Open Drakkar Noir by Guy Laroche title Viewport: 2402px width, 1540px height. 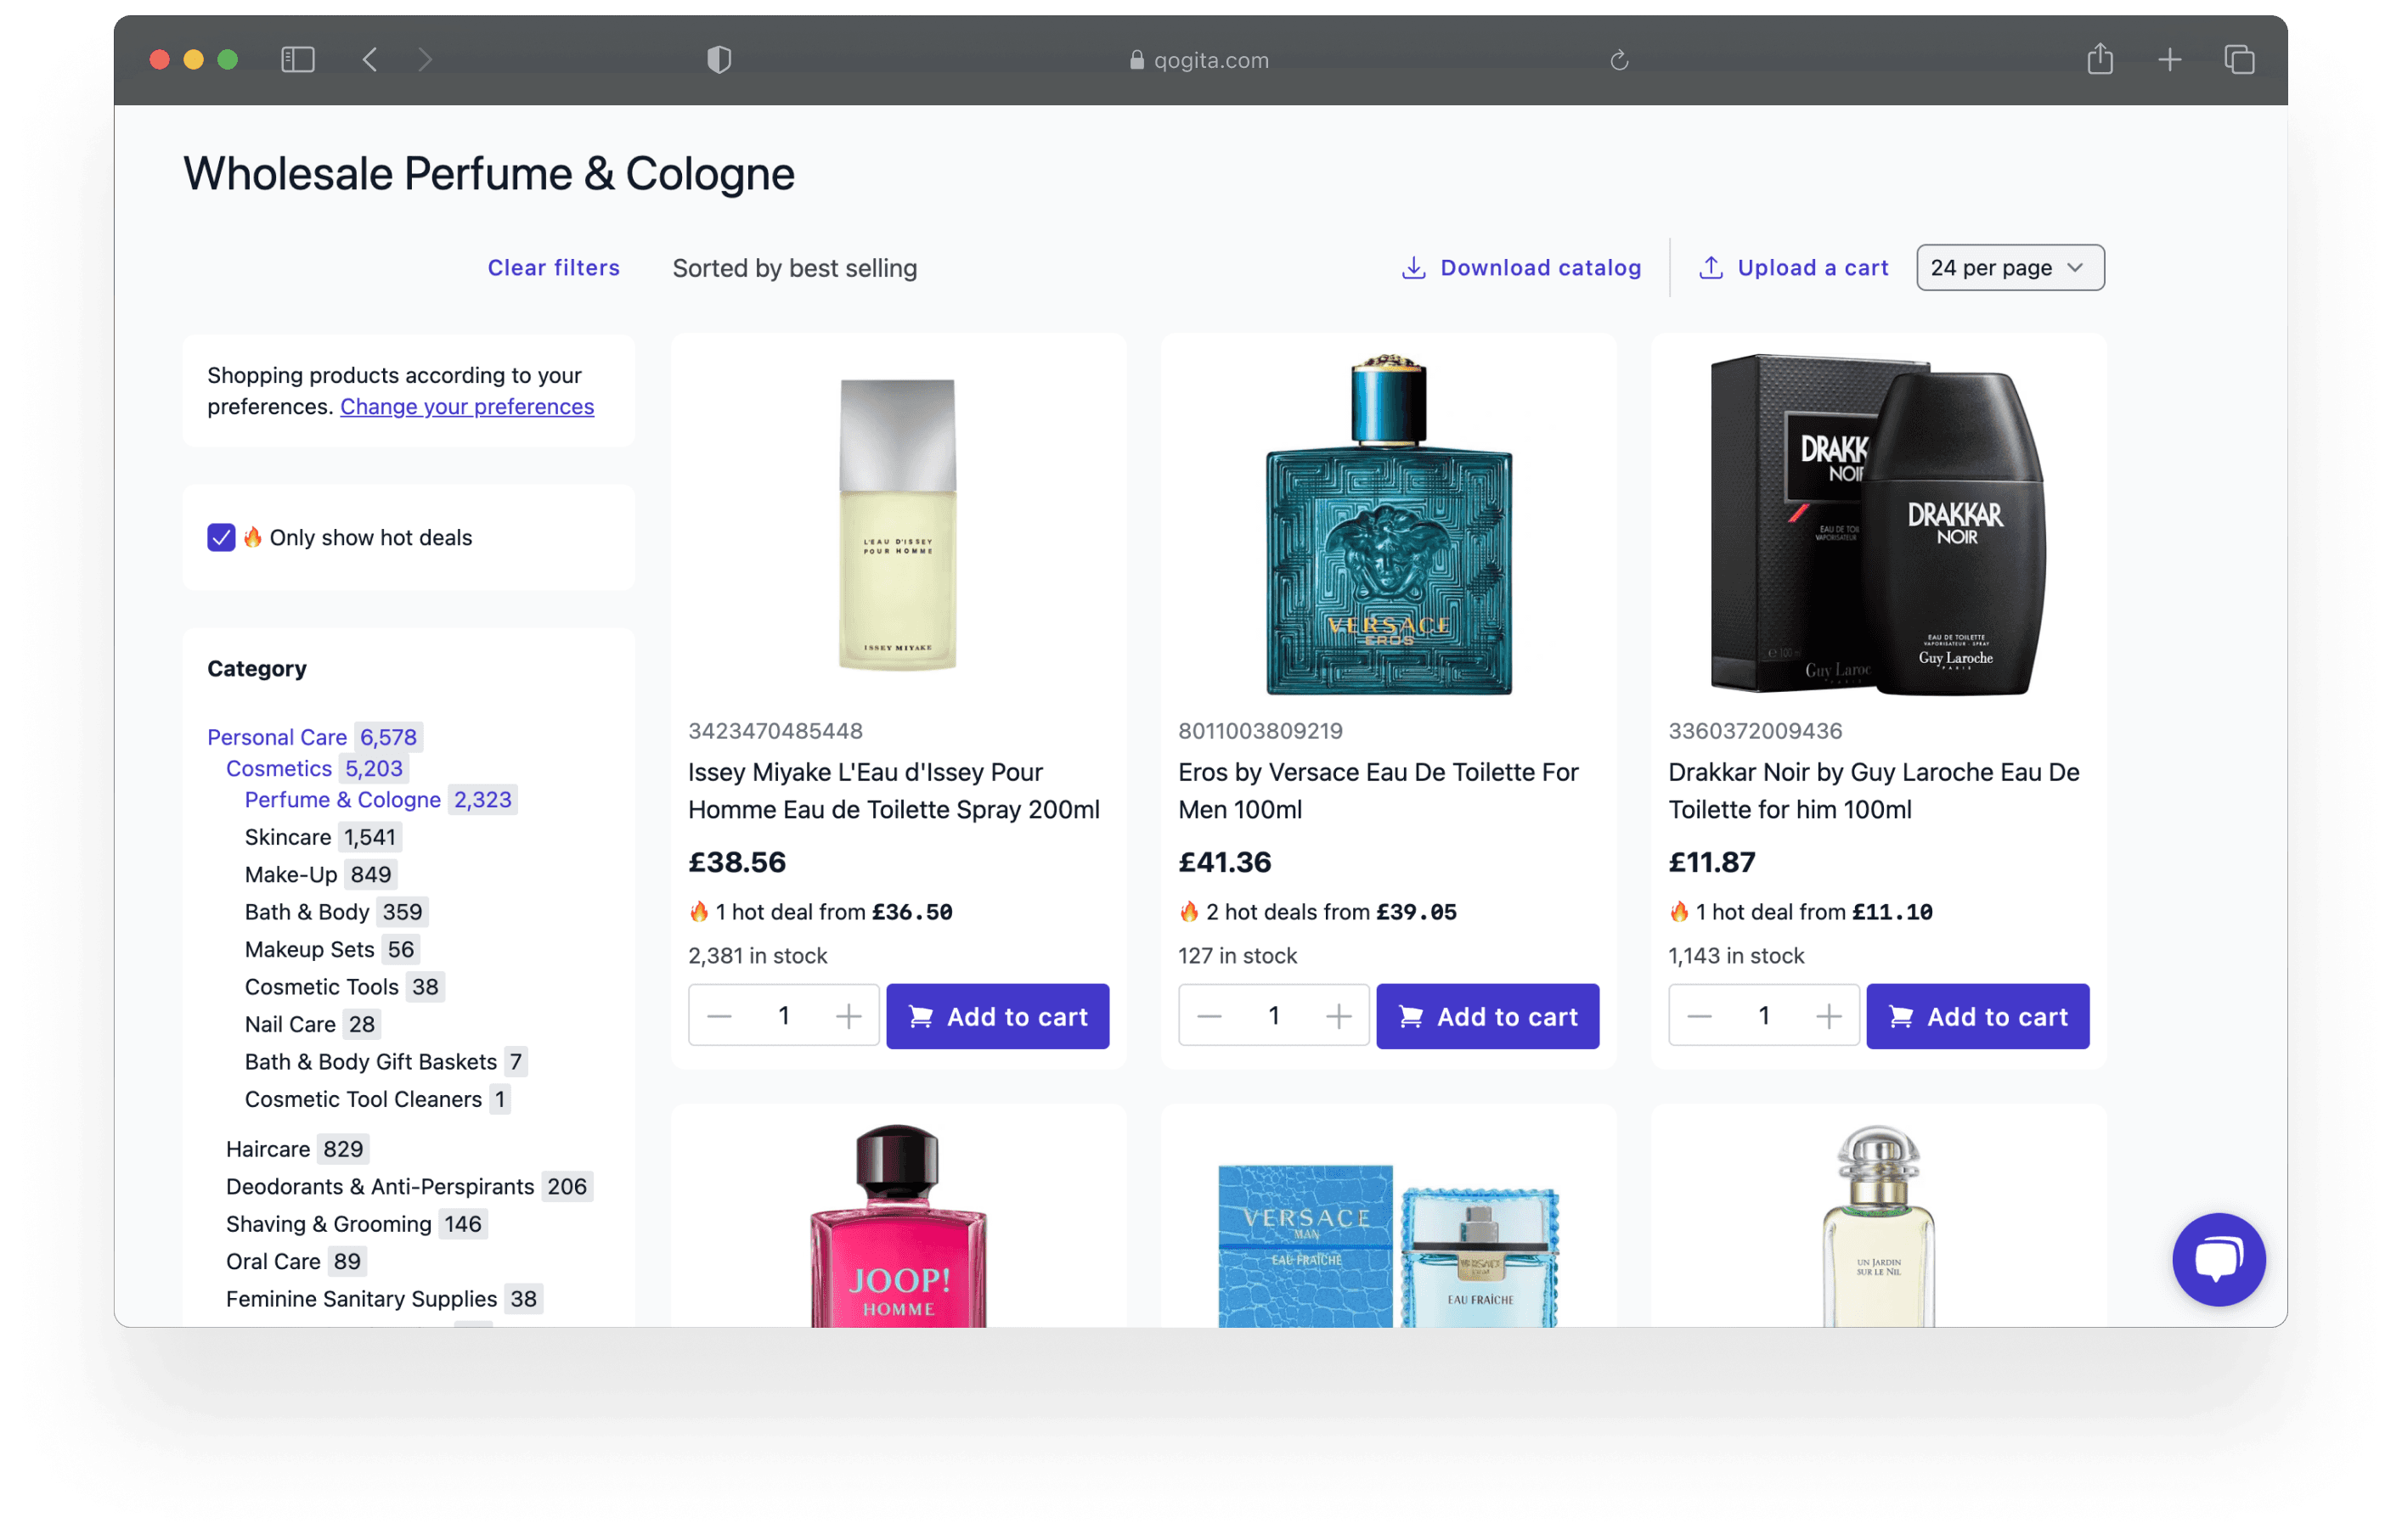(x=1874, y=791)
